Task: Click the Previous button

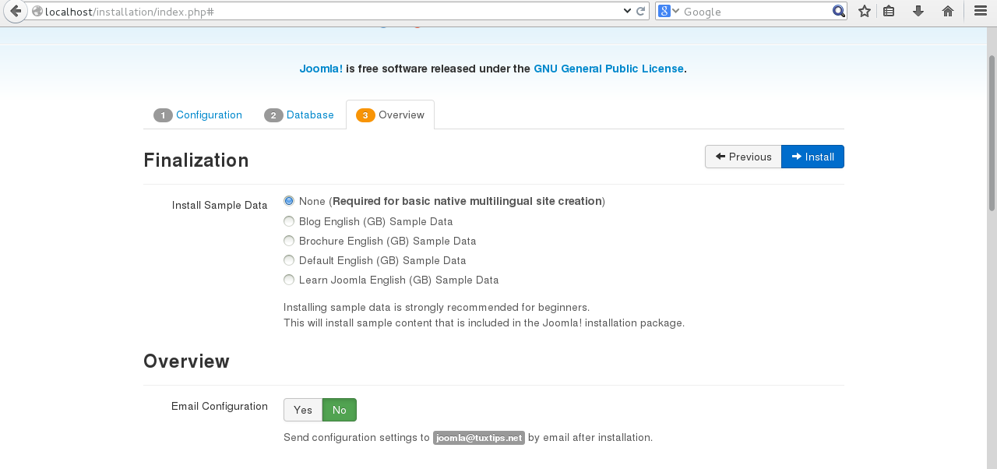Action: tap(743, 157)
